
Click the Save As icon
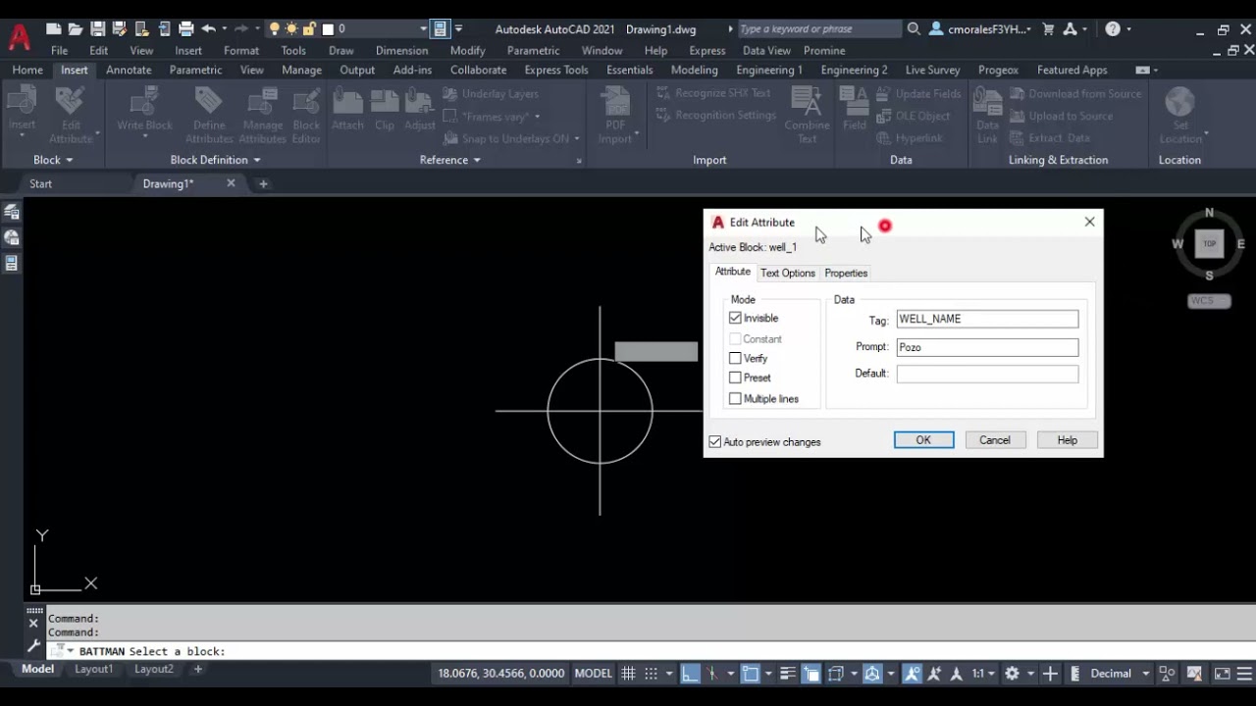120,29
